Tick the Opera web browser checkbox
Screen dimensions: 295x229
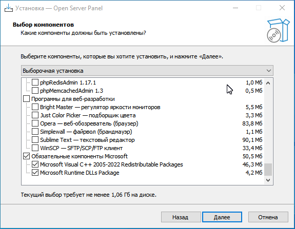click(35, 123)
